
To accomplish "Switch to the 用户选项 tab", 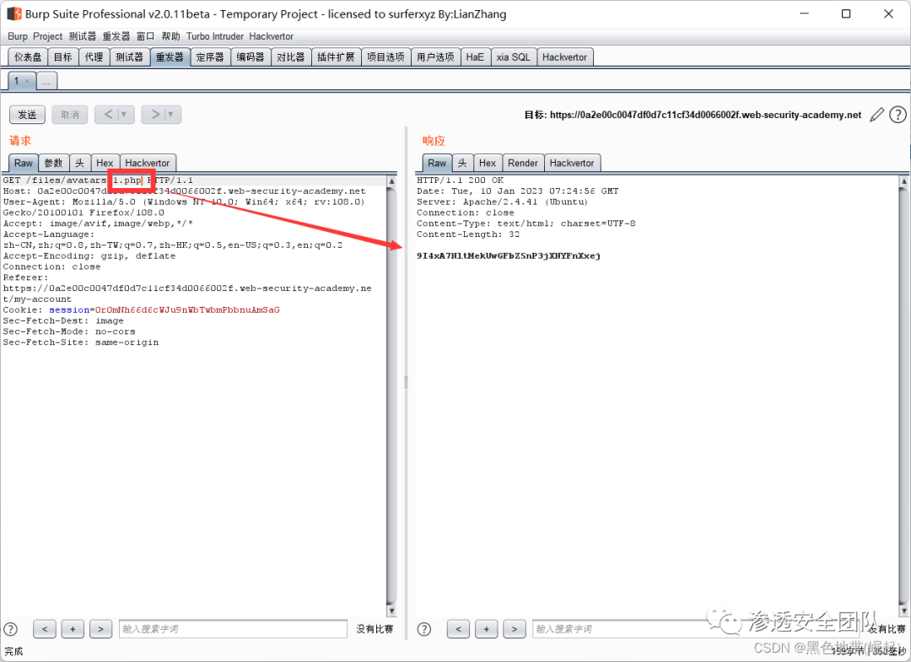I will coord(436,57).
